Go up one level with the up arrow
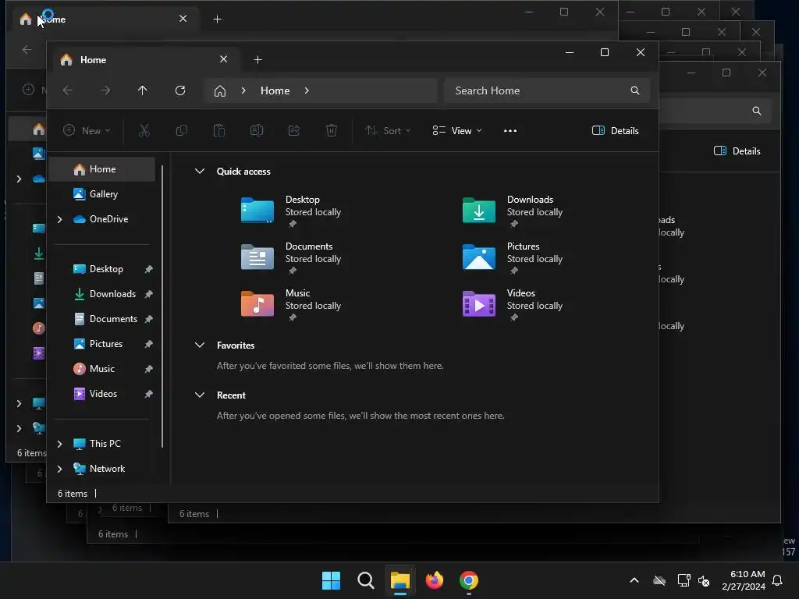Screen dimensions: 799x599 (x=143, y=90)
